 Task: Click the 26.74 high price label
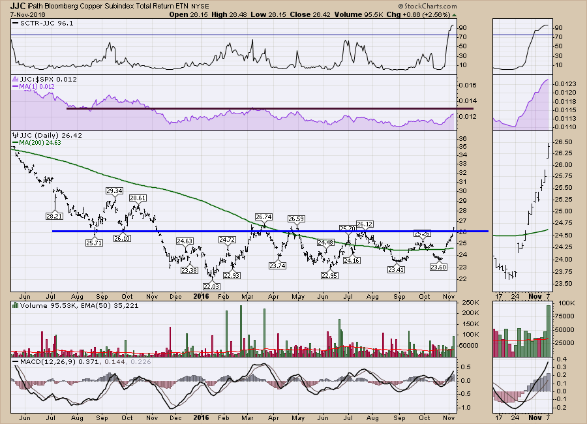(263, 217)
